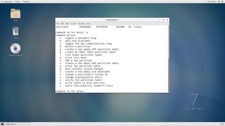Open the terminal View menu
The width and height of the screenshot is (225, 126).
tap(67, 24)
